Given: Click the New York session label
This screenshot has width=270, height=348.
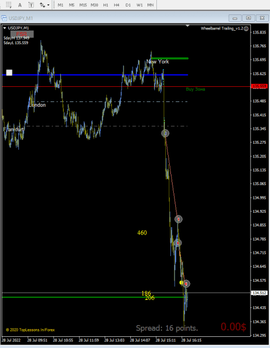Looking at the screenshot, I should coord(158,62).
